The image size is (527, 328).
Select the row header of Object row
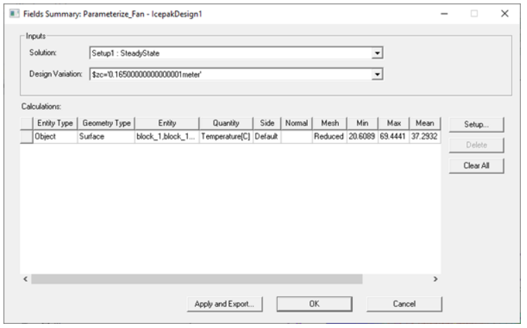pyautogui.click(x=26, y=137)
